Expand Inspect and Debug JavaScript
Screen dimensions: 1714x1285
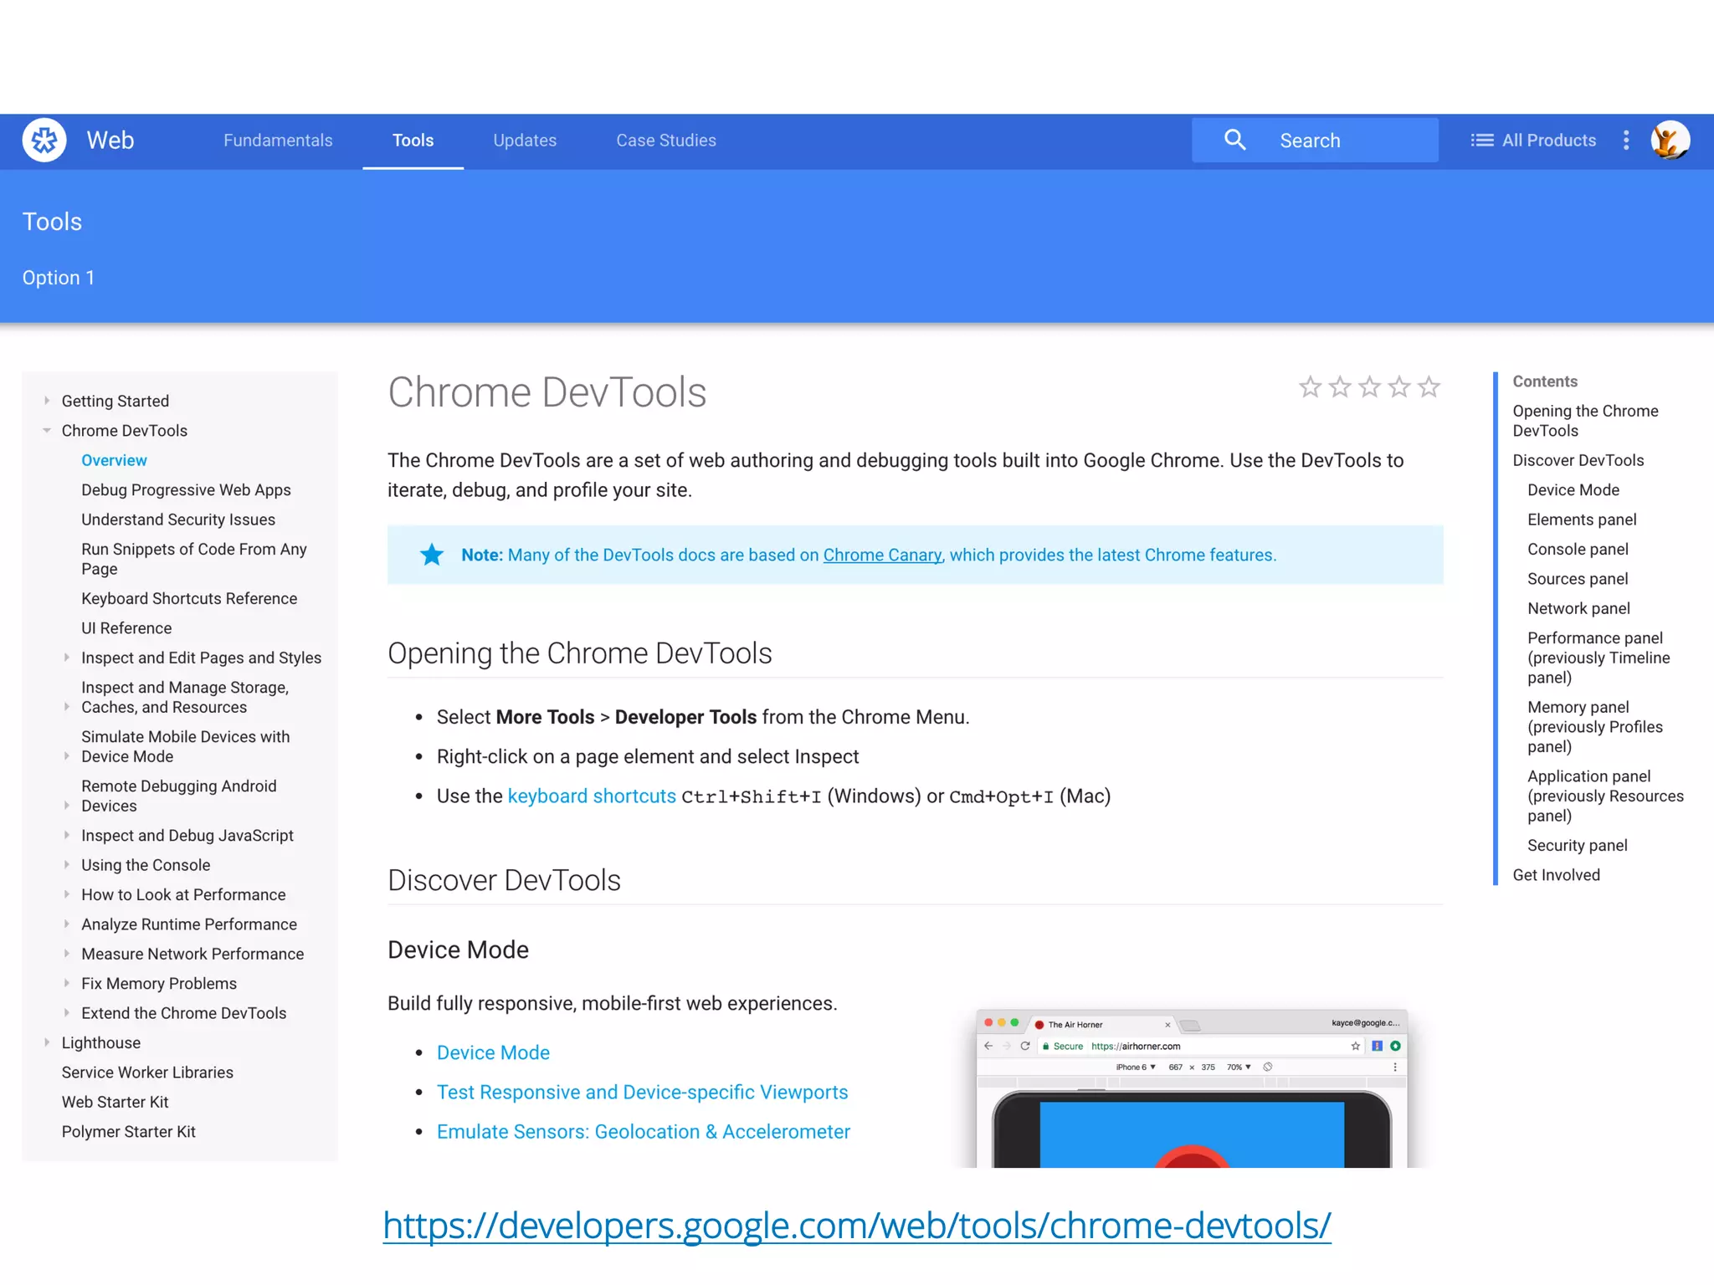tap(67, 835)
